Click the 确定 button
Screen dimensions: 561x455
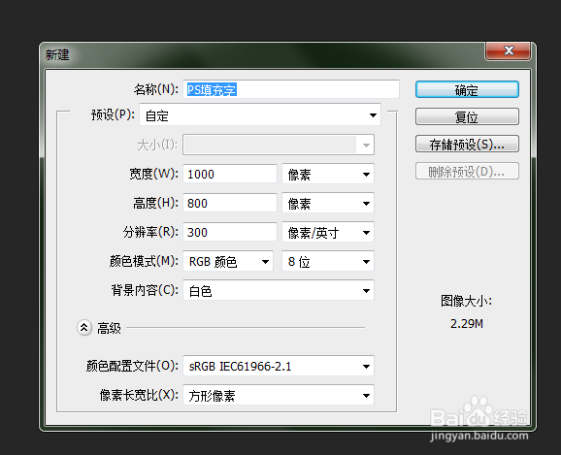pyautogui.click(x=467, y=89)
